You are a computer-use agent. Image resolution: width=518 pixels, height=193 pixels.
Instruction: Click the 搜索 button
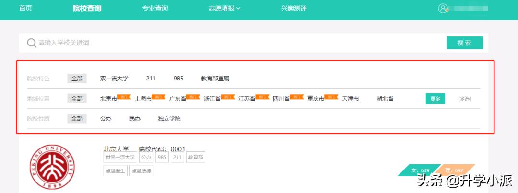point(464,43)
